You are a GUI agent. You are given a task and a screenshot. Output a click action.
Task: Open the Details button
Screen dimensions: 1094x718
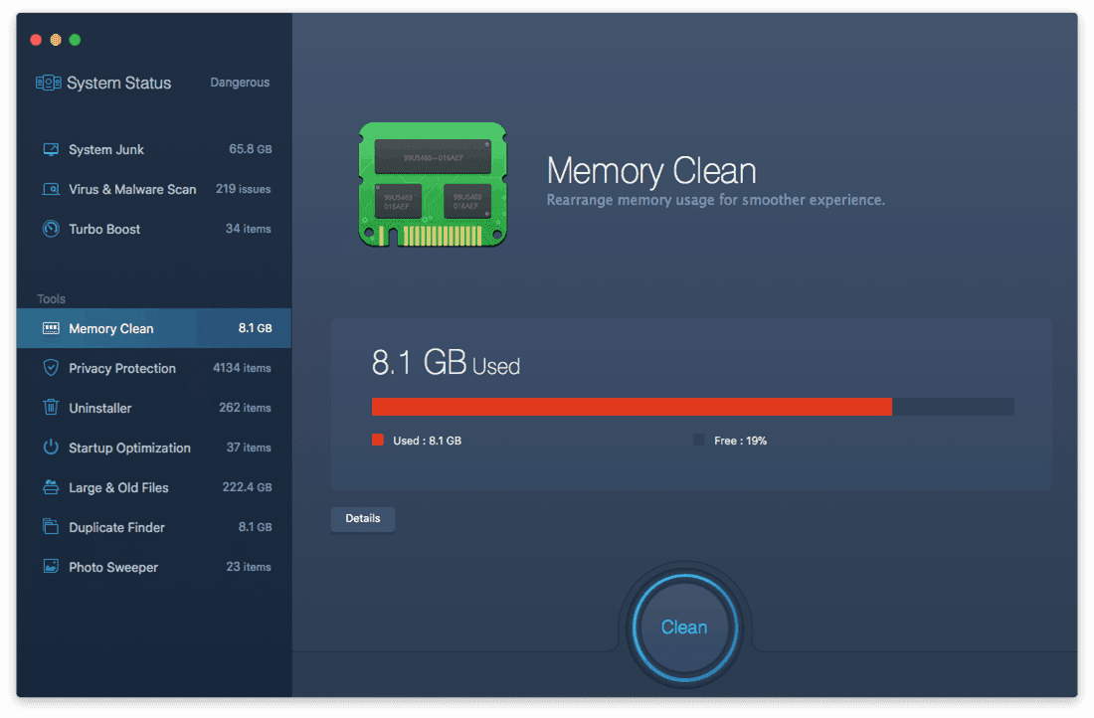[363, 518]
